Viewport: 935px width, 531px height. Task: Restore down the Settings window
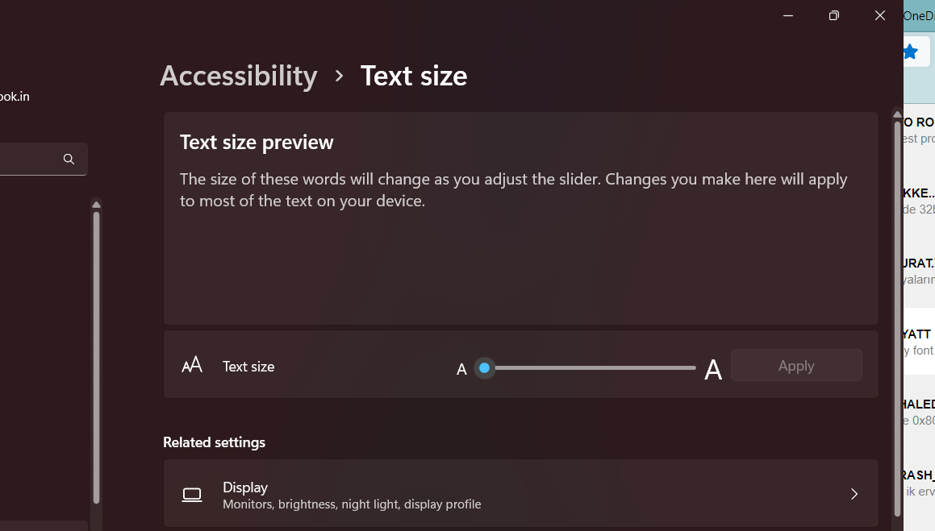tap(833, 15)
